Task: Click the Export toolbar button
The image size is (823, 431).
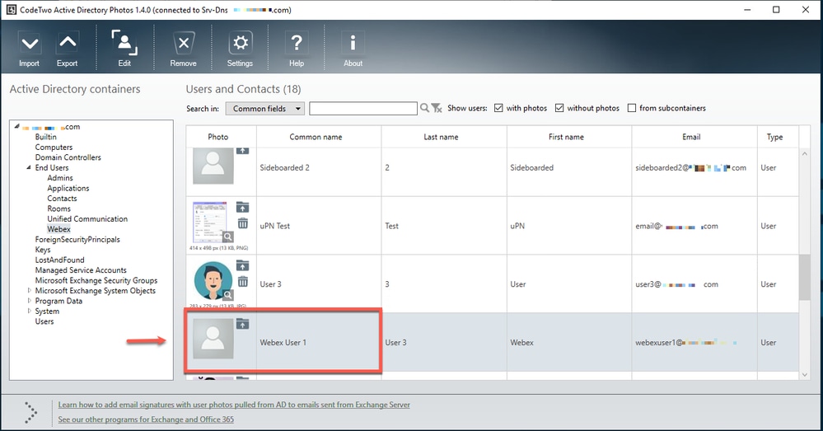Action: coord(68,49)
